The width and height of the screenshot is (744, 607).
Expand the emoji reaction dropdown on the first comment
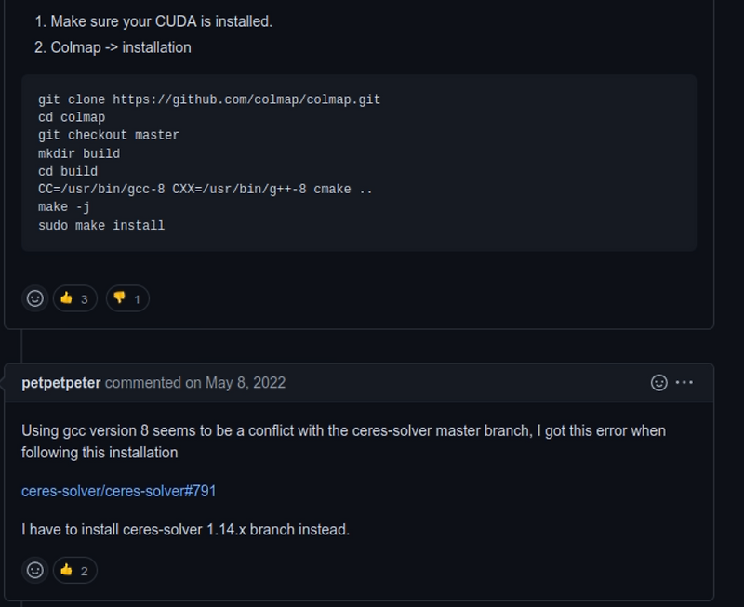click(x=34, y=299)
